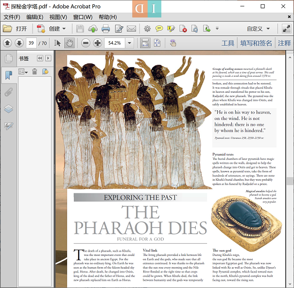
Task: Expand the quick tools overflow arrow
Action: pyautogui.click(x=217, y=29)
